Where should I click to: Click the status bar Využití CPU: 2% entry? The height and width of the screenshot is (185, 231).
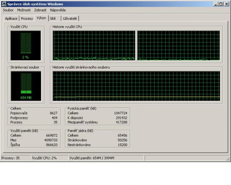pos(50,158)
